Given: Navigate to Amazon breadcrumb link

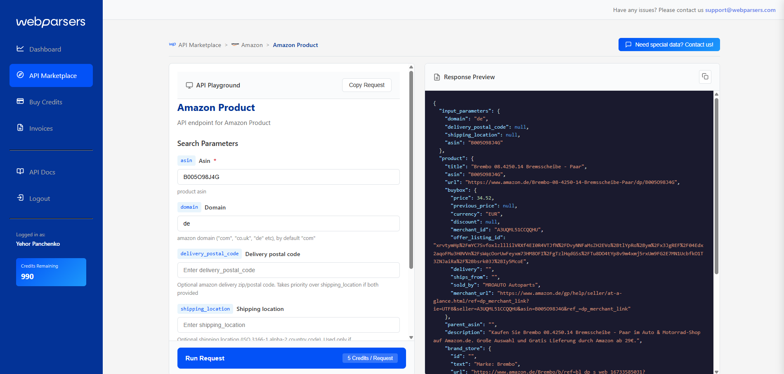Looking at the screenshot, I should coord(252,45).
